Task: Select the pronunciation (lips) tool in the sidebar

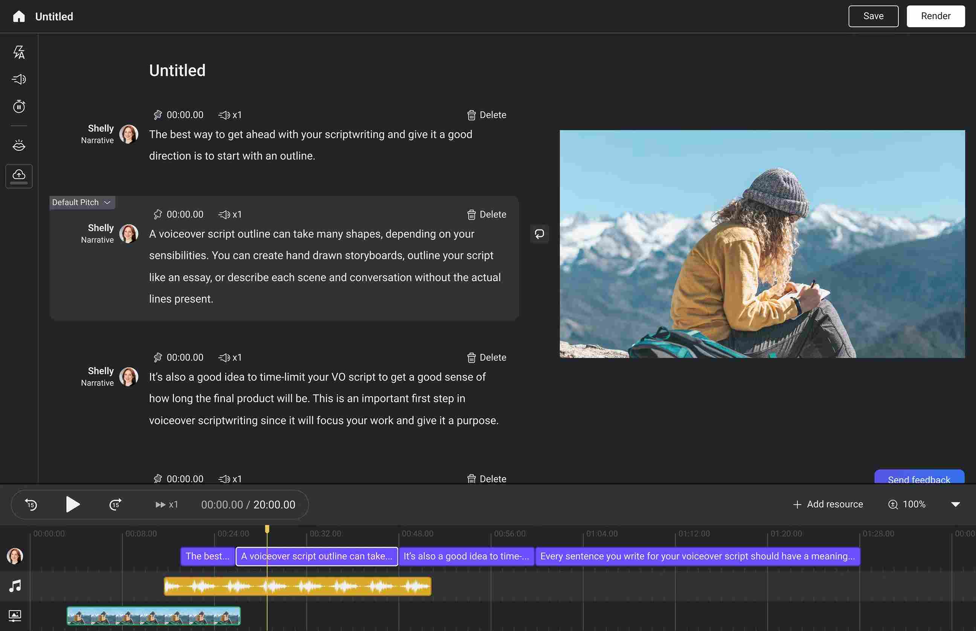Action: point(18,145)
